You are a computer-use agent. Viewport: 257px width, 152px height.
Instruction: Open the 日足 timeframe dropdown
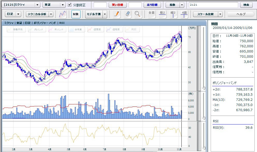click(x=13, y=14)
